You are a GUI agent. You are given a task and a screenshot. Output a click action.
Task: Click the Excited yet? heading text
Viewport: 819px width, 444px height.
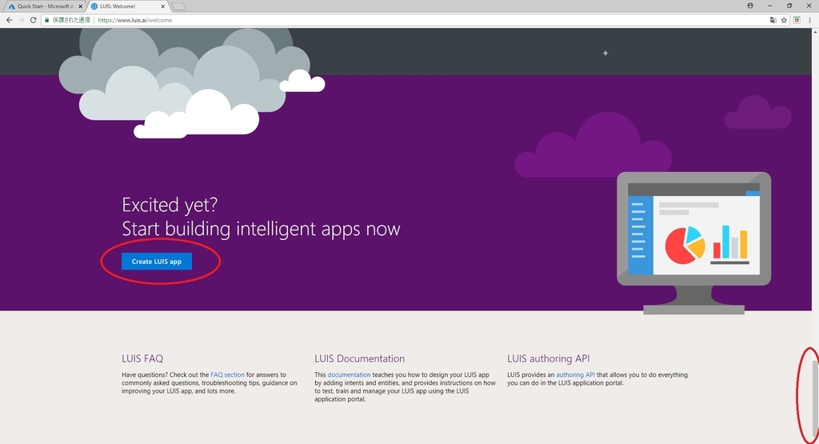click(170, 205)
